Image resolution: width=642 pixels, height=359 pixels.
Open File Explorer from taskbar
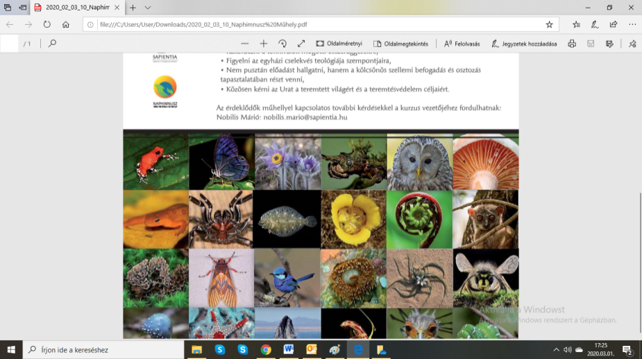(197, 349)
